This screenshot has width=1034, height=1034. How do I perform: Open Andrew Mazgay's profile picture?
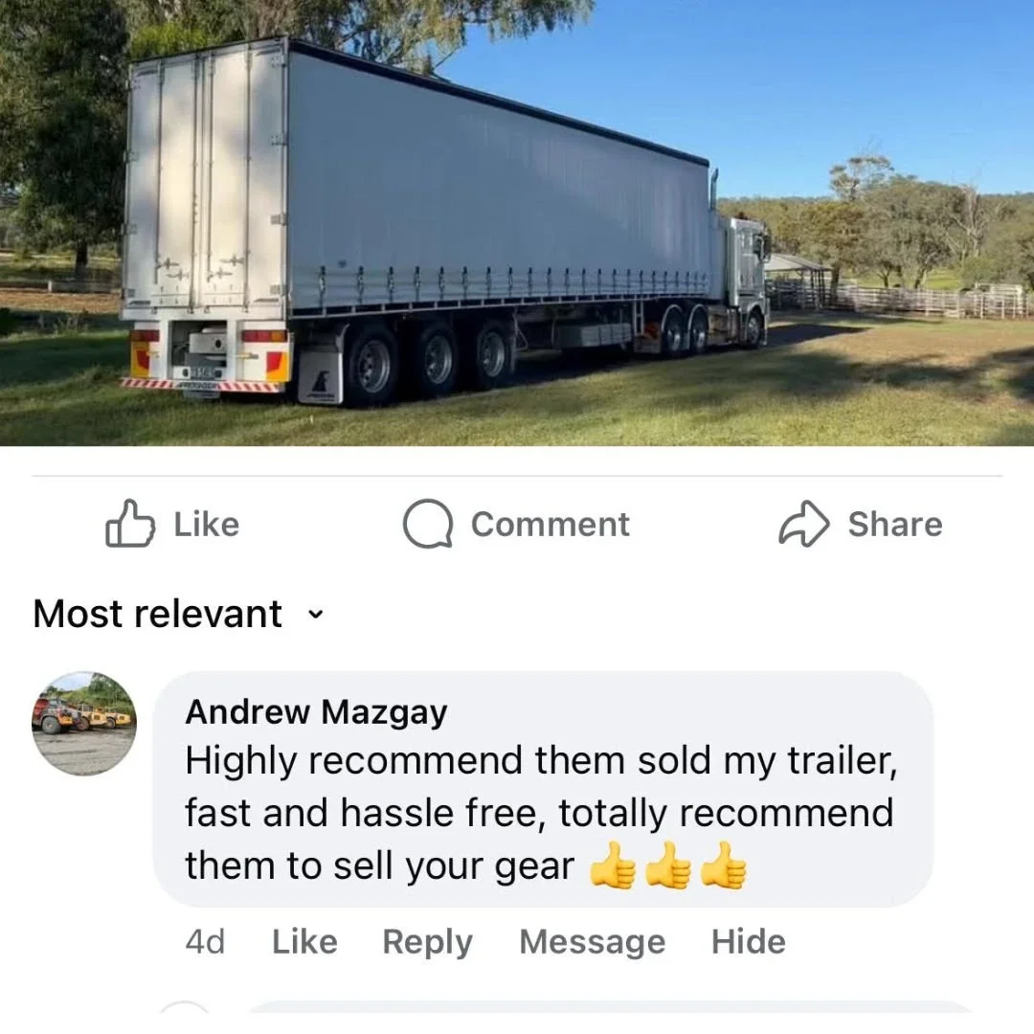tap(84, 724)
